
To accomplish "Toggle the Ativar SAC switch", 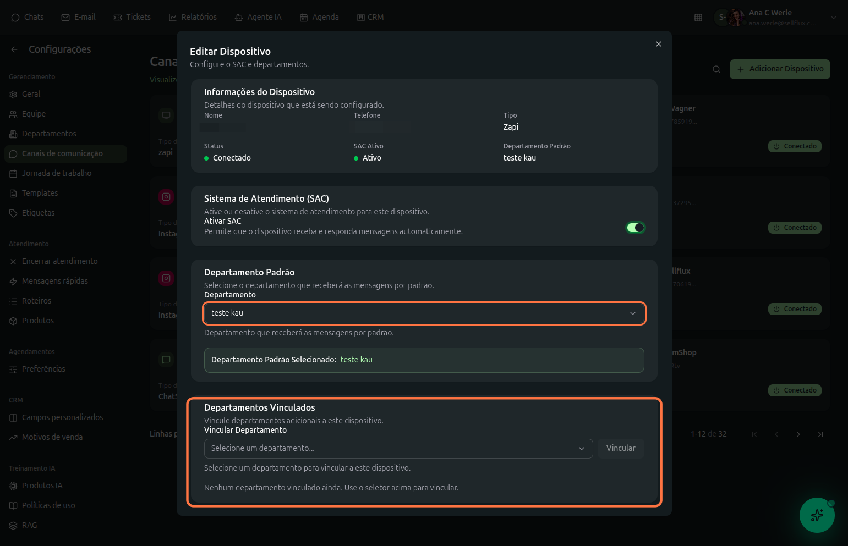I will 635,228.
